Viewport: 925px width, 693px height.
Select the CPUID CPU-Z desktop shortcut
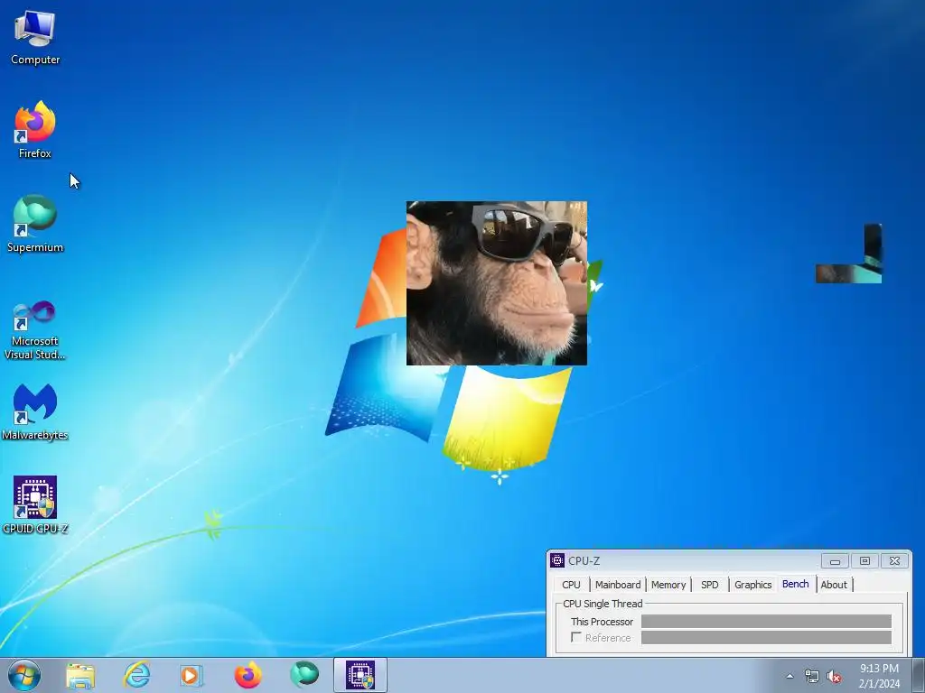click(35, 505)
